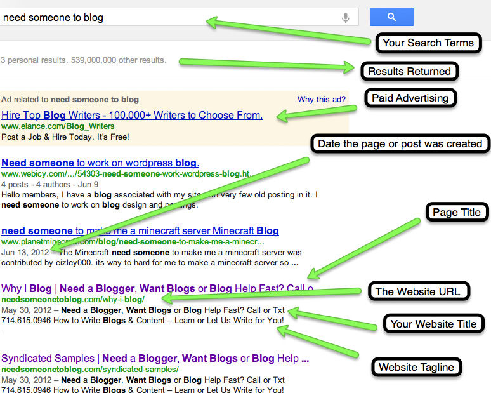Click the microphone voice search icon
This screenshot has width=491, height=393.
346,17
